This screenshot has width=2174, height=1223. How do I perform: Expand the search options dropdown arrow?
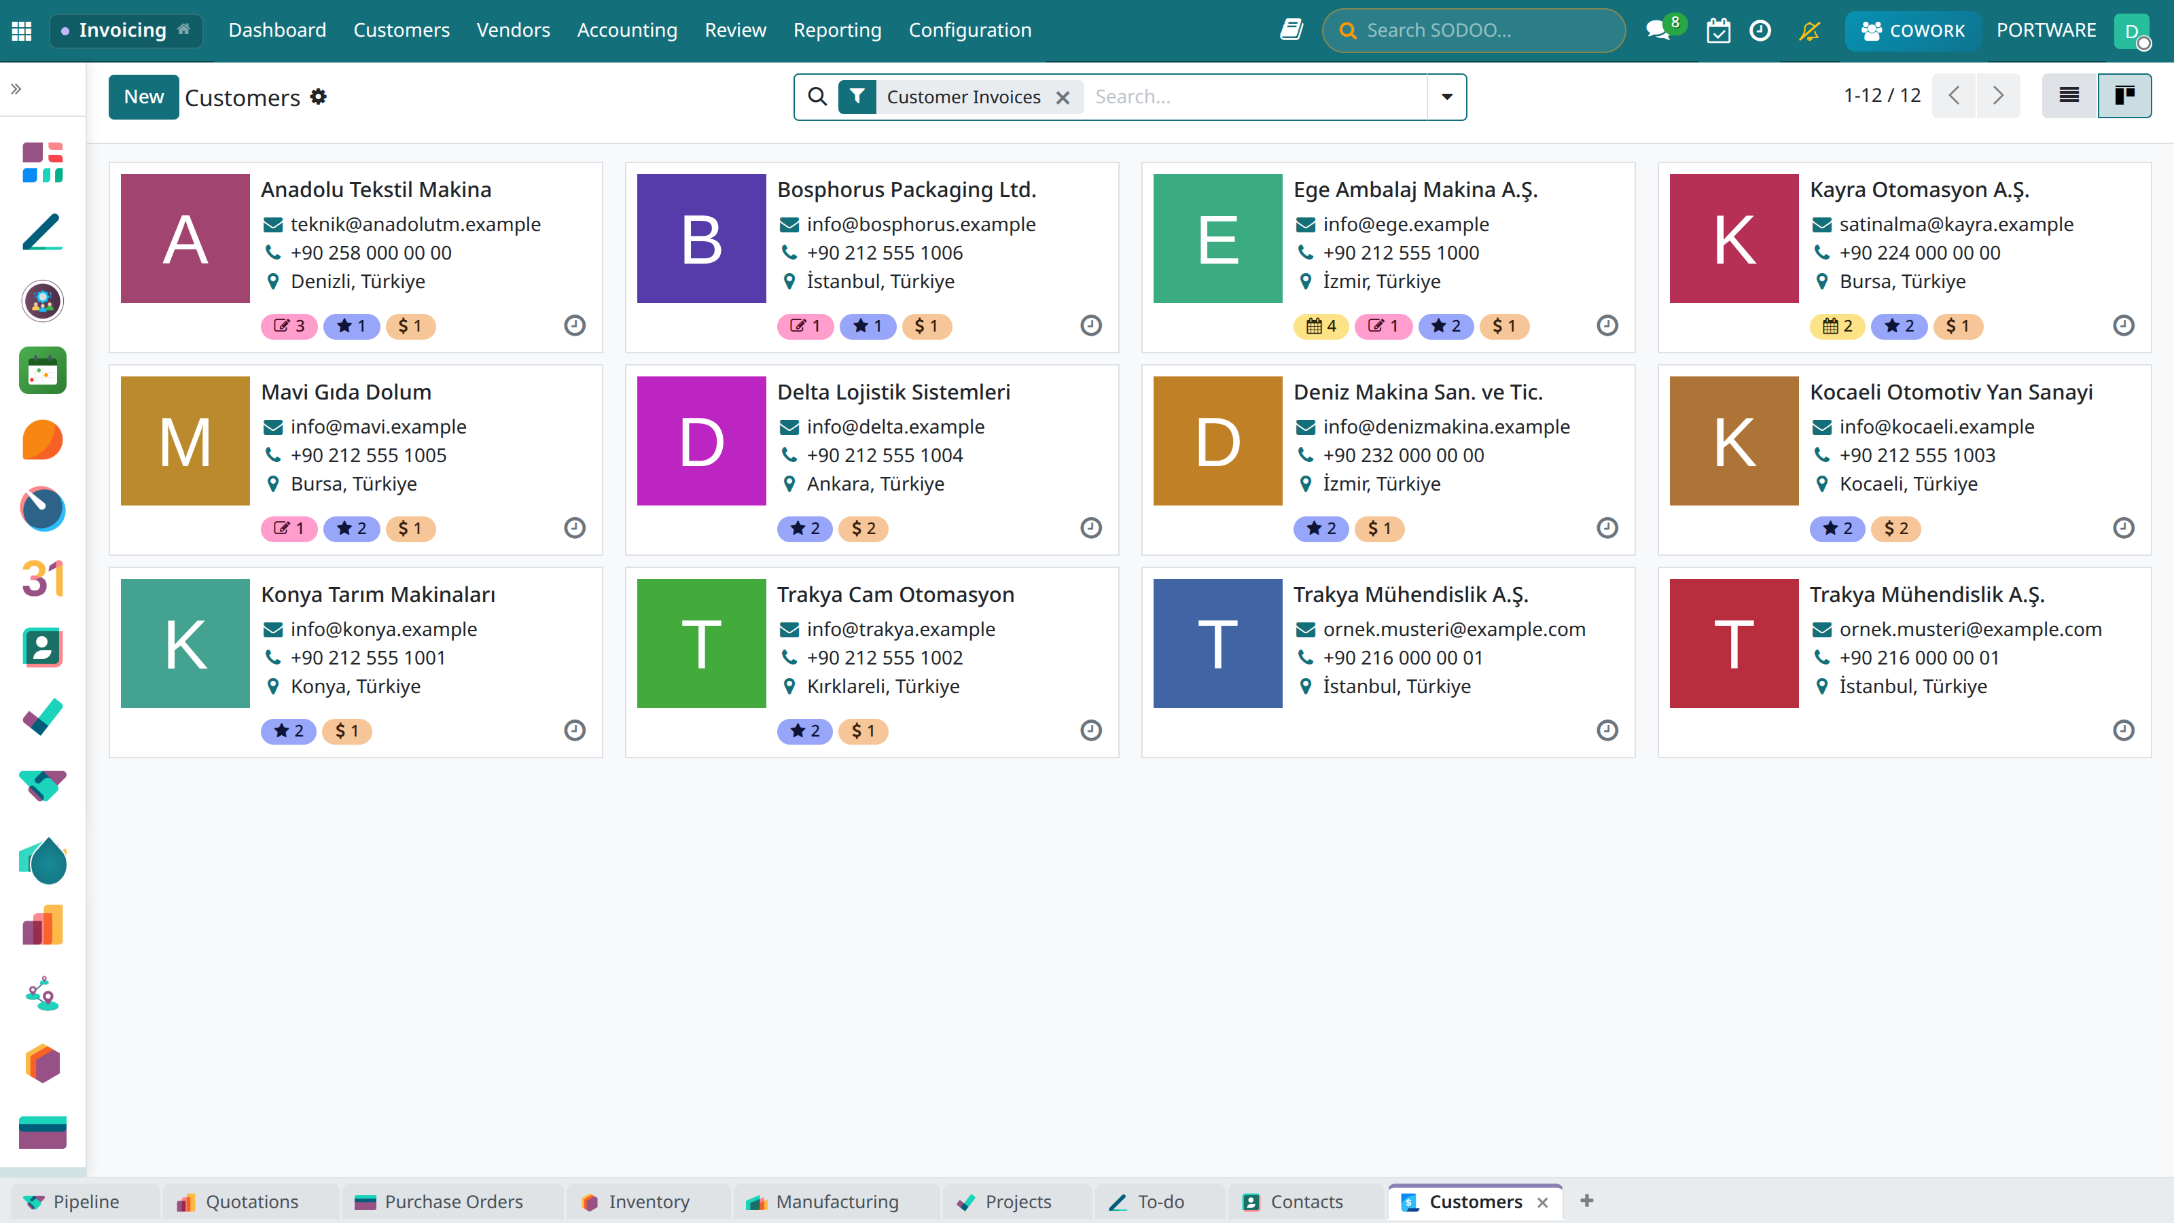[1446, 96]
